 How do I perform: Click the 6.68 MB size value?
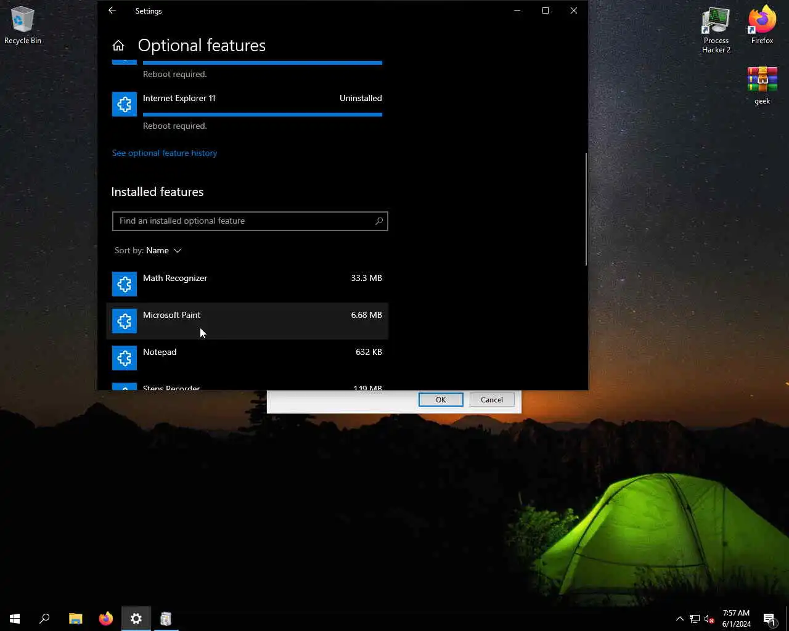click(x=366, y=315)
